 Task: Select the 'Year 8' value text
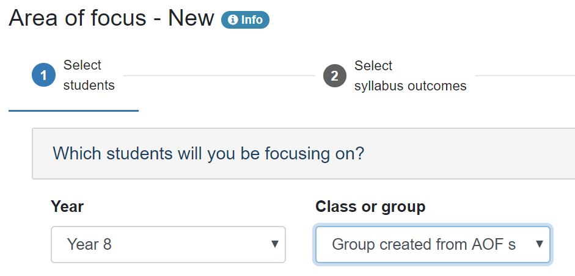(x=89, y=244)
